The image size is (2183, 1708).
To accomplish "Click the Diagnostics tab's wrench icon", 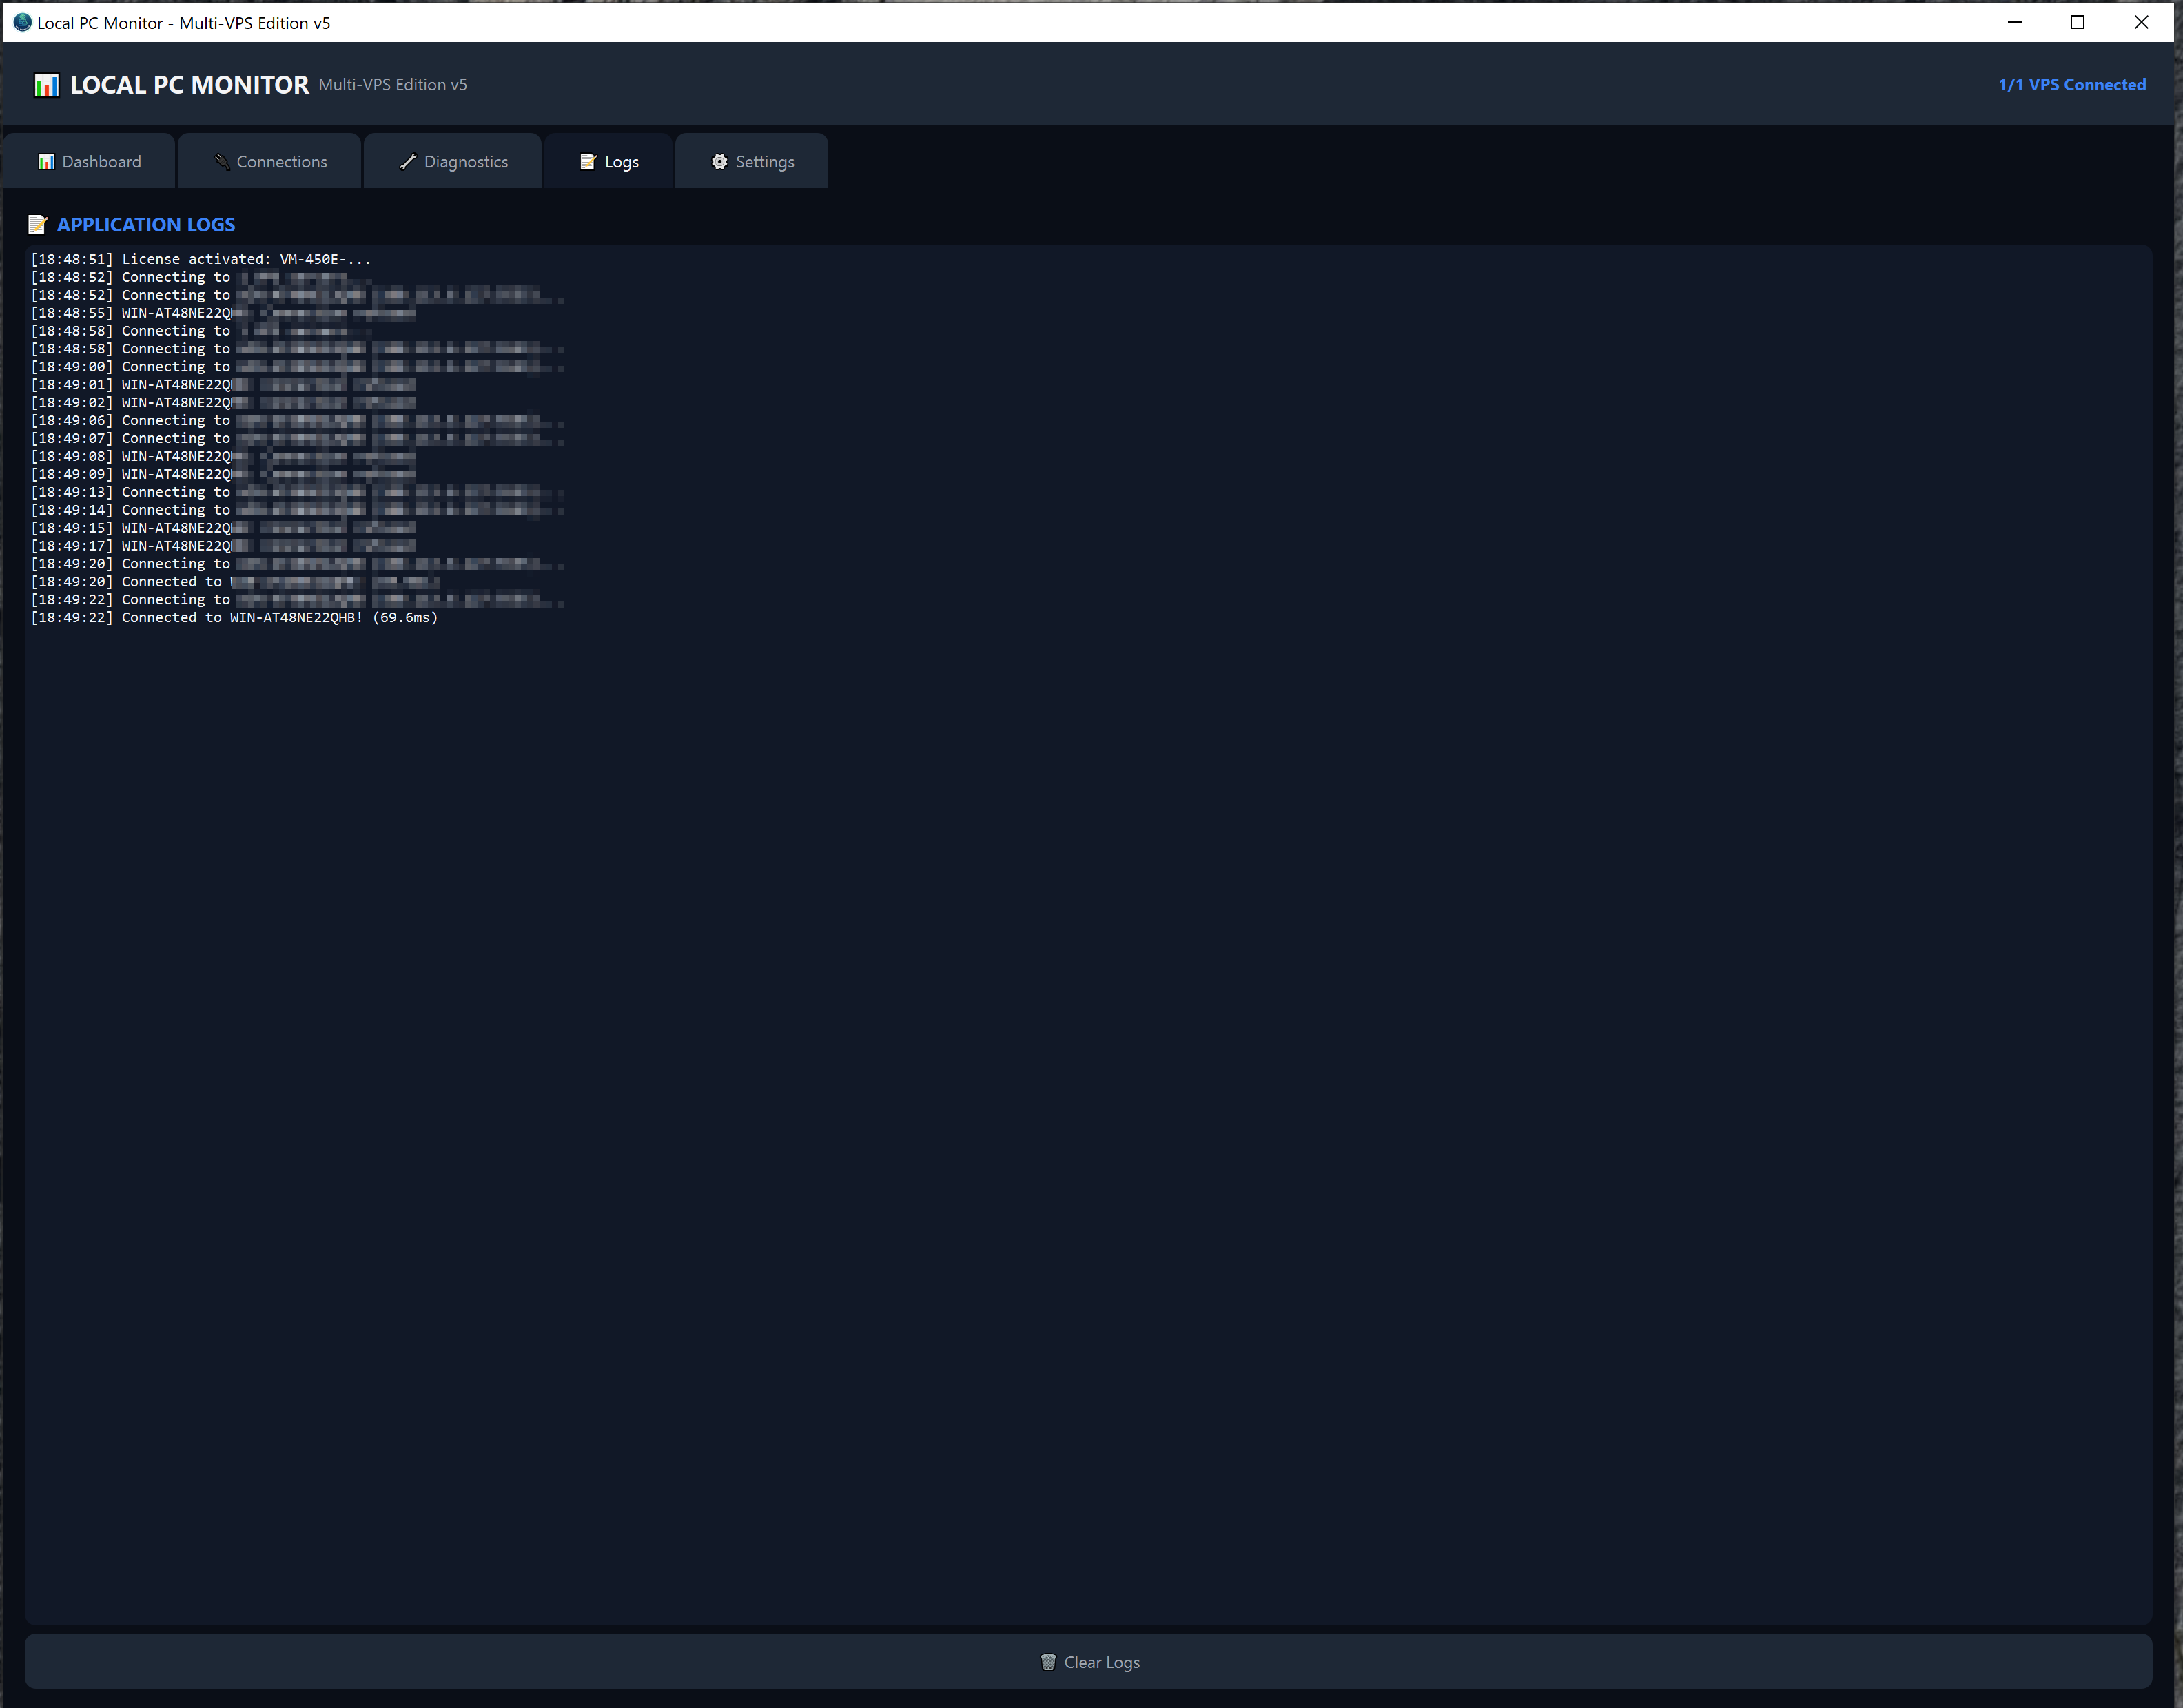I will point(408,162).
